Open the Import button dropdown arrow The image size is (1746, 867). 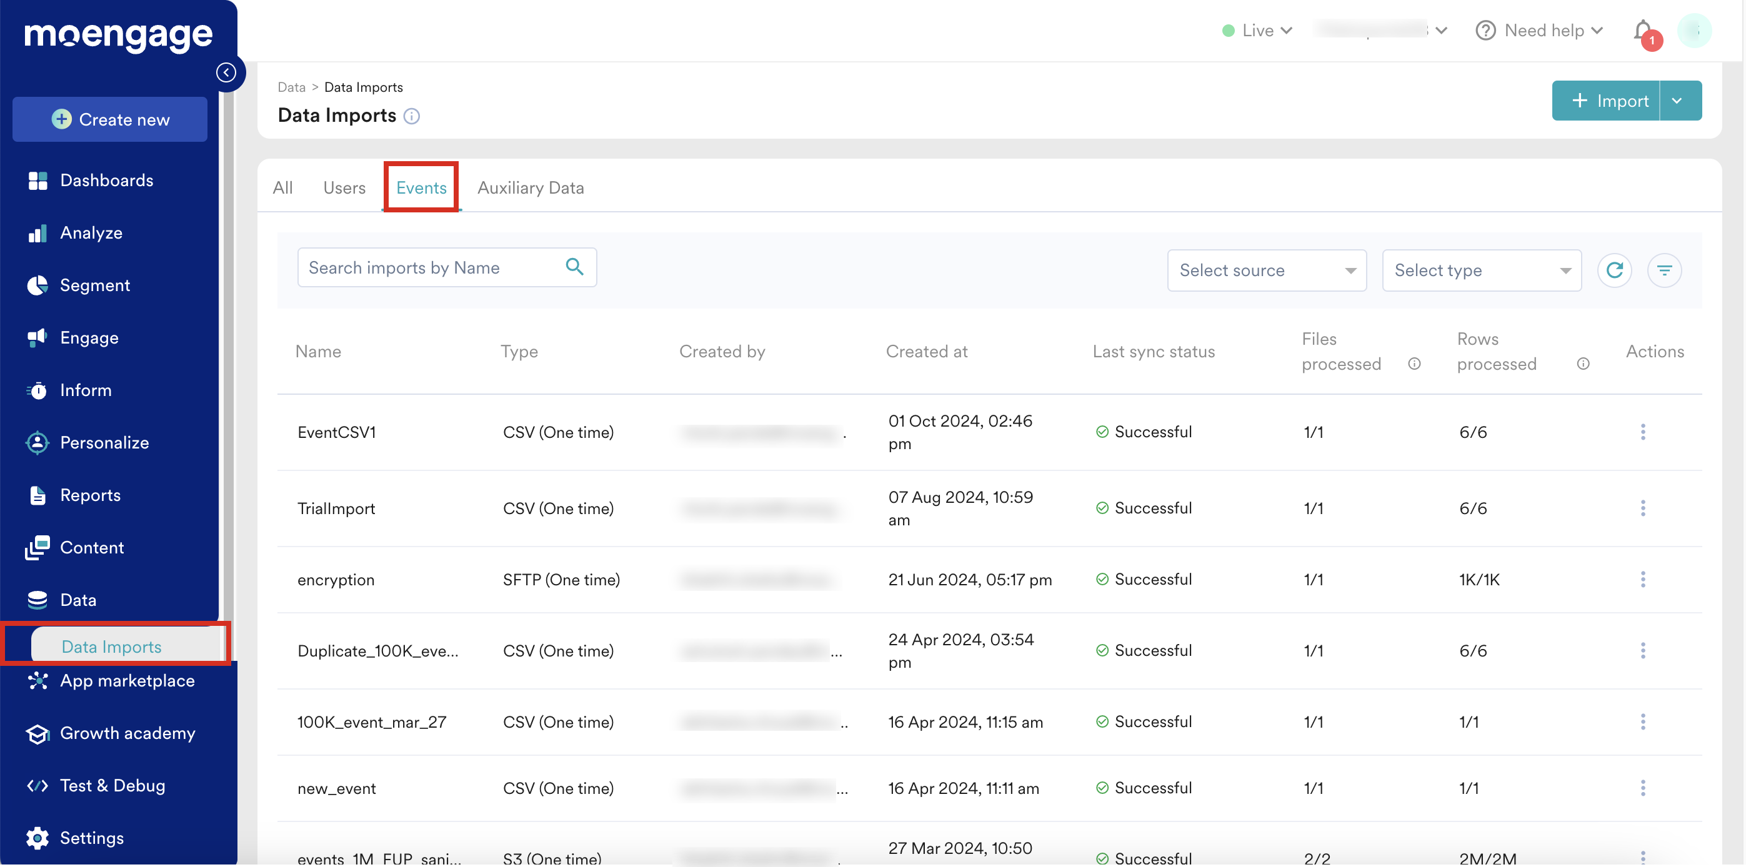[x=1677, y=101]
